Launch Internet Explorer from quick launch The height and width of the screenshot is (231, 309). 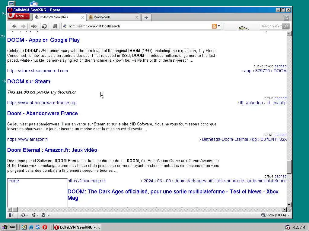click(x=31, y=227)
